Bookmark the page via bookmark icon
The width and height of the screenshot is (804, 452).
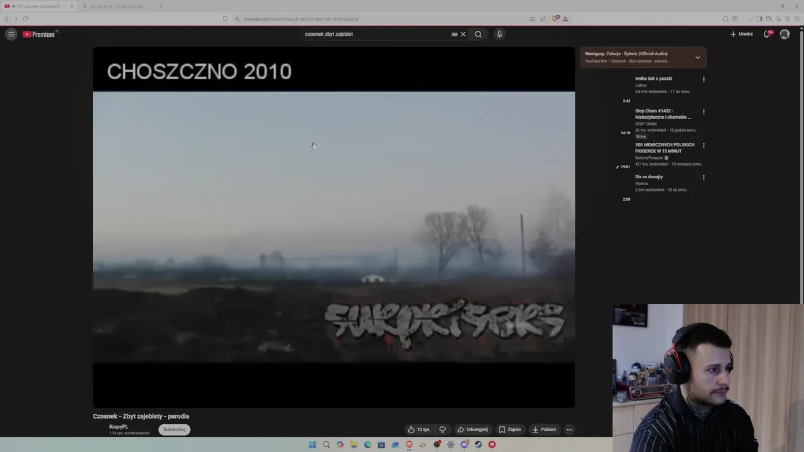click(x=225, y=19)
